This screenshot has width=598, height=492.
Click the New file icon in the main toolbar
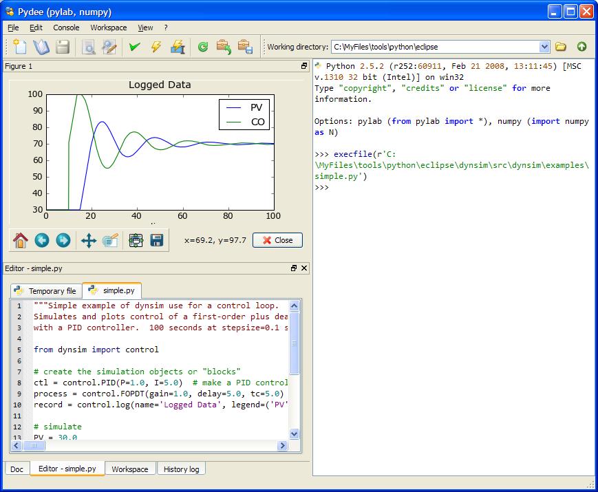19,46
